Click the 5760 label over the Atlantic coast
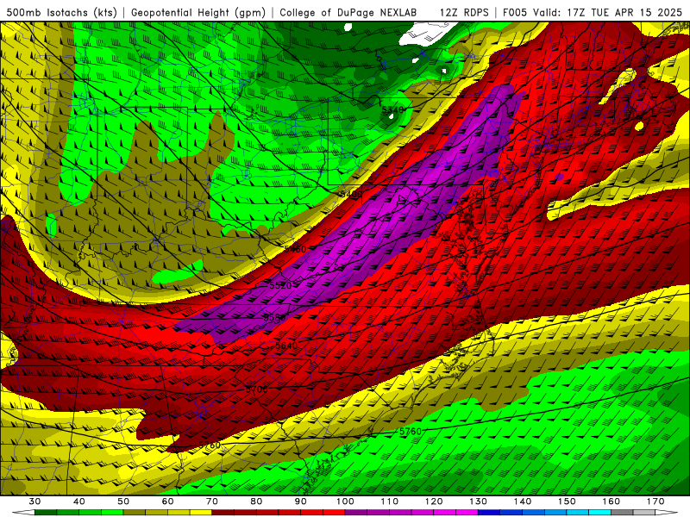The height and width of the screenshot is (517, 690). point(411,432)
